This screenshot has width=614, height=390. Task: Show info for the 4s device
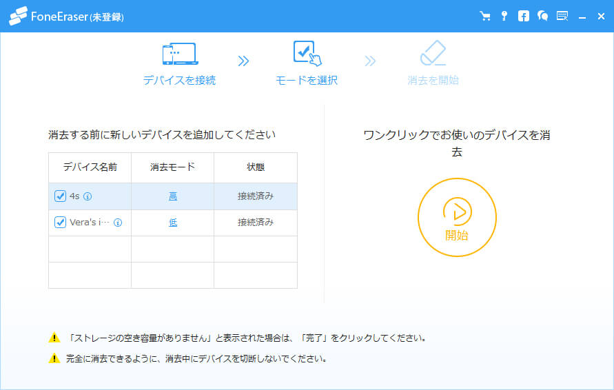pyautogui.click(x=88, y=196)
